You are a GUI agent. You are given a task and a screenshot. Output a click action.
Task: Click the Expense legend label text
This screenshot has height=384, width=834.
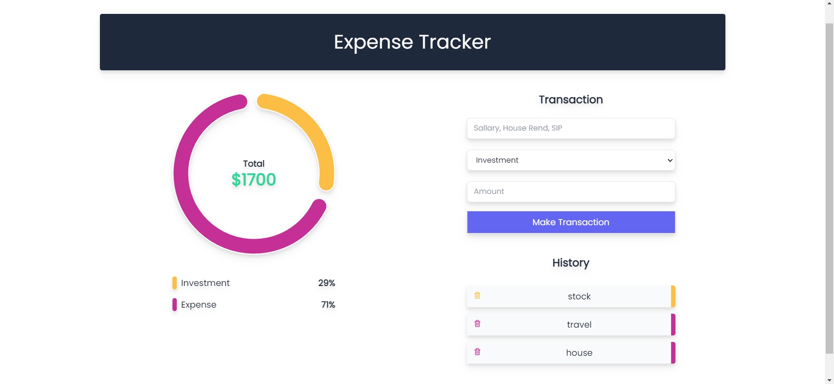coord(198,305)
